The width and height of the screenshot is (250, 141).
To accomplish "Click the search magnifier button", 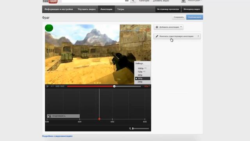I will [133, 1].
